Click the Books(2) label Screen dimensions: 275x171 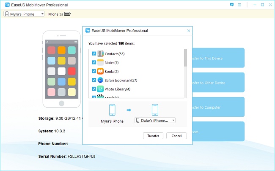(x=112, y=72)
